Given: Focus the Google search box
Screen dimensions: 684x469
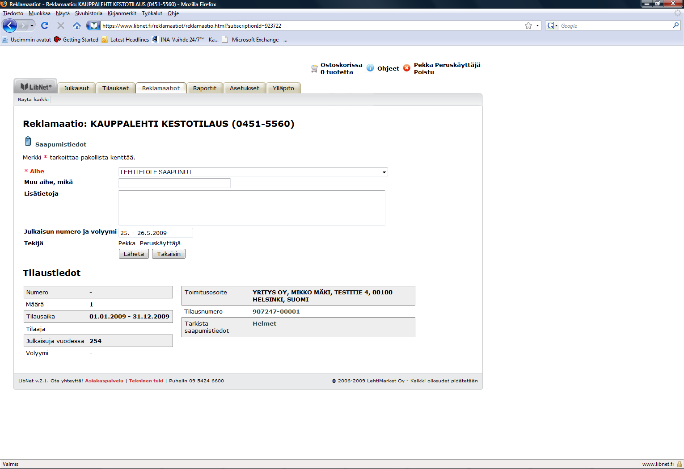Looking at the screenshot, I should coord(615,26).
